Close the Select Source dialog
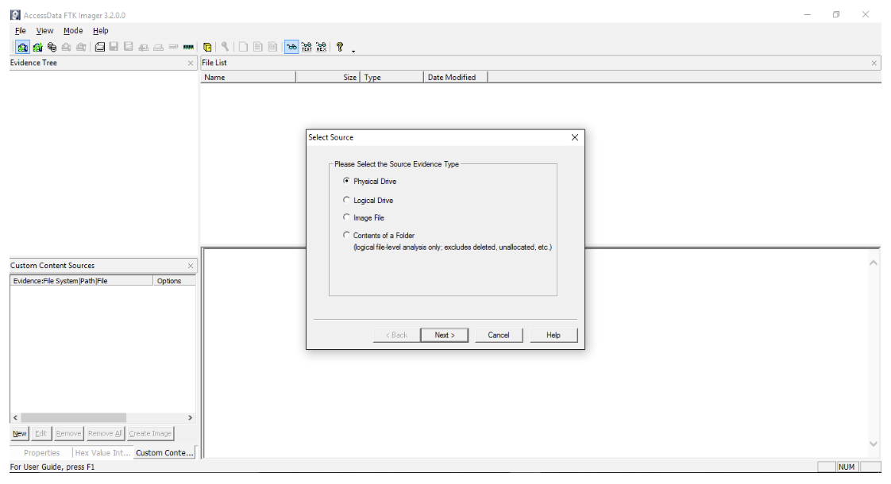 tap(574, 137)
